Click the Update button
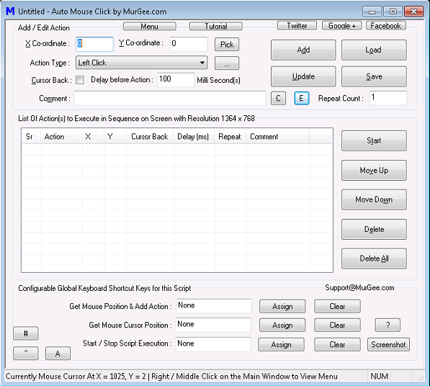The height and width of the screenshot is (386, 430). point(303,76)
